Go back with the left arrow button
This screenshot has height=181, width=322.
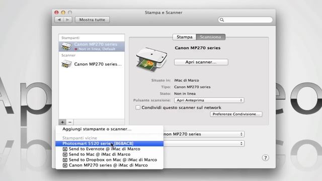(x=59, y=20)
